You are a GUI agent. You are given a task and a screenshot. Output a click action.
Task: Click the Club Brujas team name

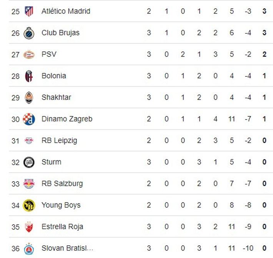tap(60, 33)
